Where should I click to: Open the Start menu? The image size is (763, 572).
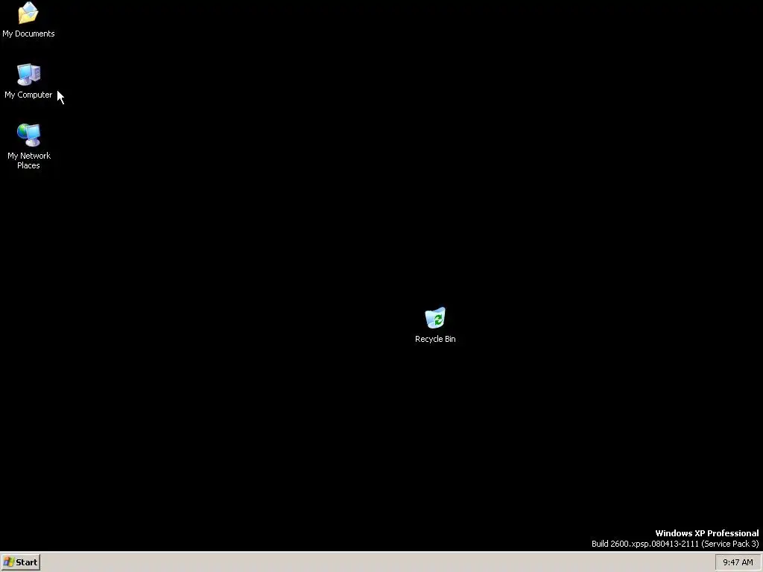(20, 562)
